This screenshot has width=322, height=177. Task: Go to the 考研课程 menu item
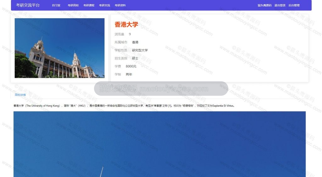[x=89, y=5]
